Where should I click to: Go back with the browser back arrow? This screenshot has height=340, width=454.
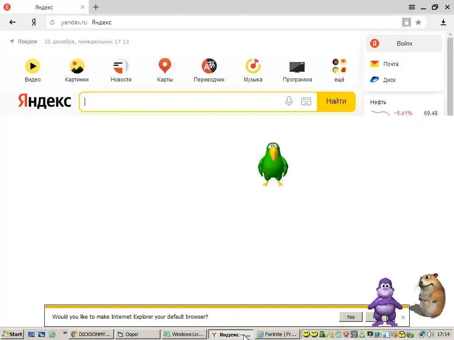[12, 22]
